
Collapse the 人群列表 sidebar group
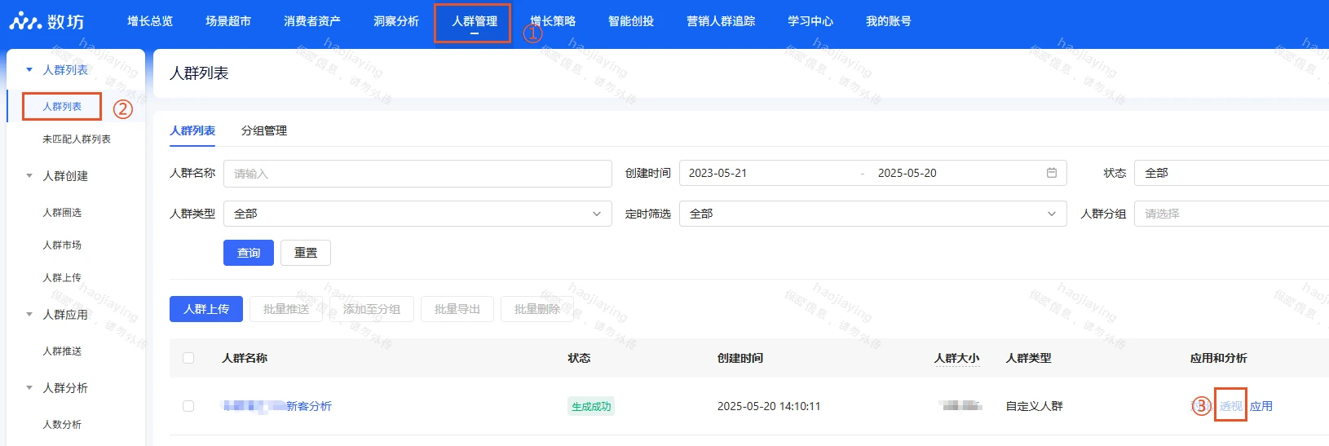click(29, 70)
